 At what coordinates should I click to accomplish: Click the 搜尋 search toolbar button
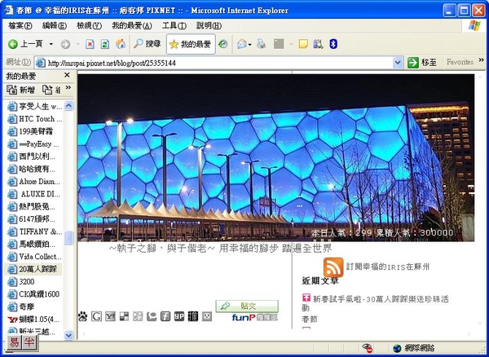tap(147, 44)
